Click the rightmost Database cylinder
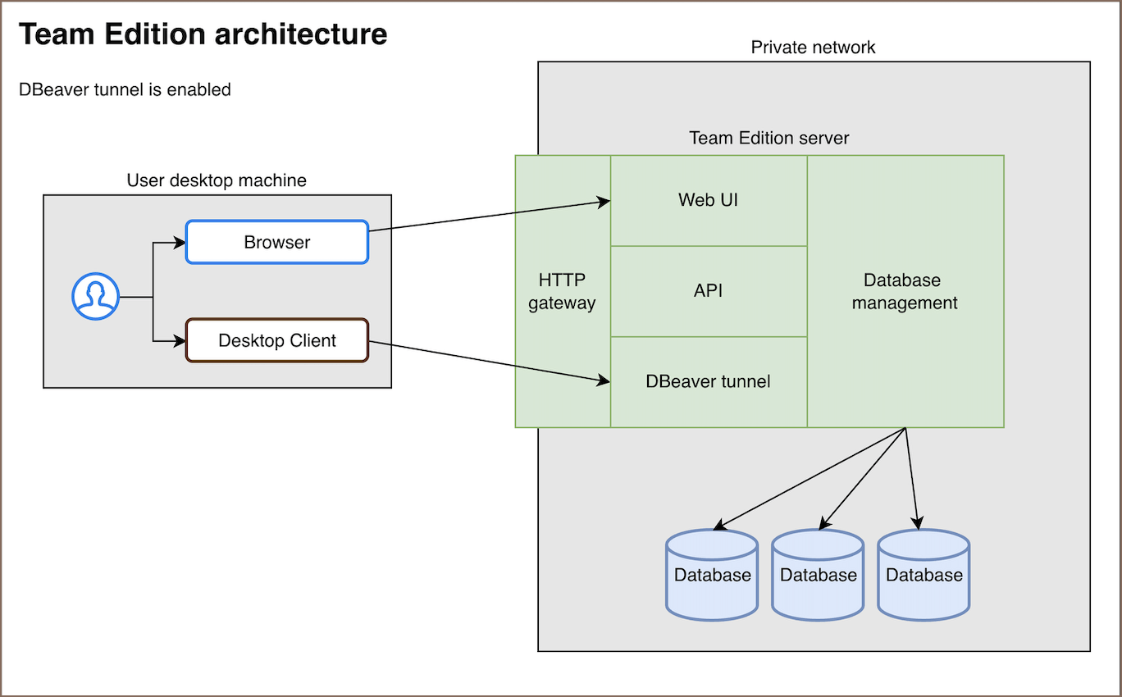The height and width of the screenshot is (697, 1122). click(x=924, y=574)
